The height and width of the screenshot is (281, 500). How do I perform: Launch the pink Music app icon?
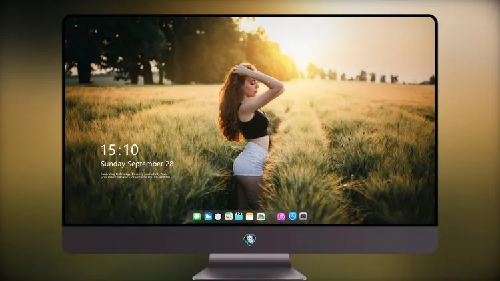click(x=281, y=216)
